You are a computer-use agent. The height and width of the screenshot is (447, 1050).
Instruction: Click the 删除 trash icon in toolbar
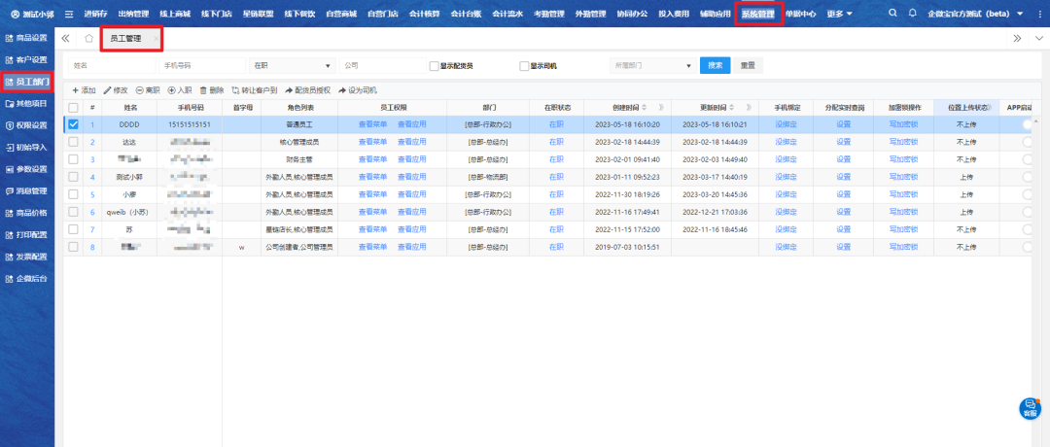tap(204, 89)
